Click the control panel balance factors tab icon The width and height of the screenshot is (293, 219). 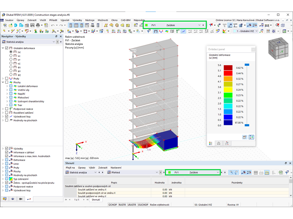click(219, 143)
